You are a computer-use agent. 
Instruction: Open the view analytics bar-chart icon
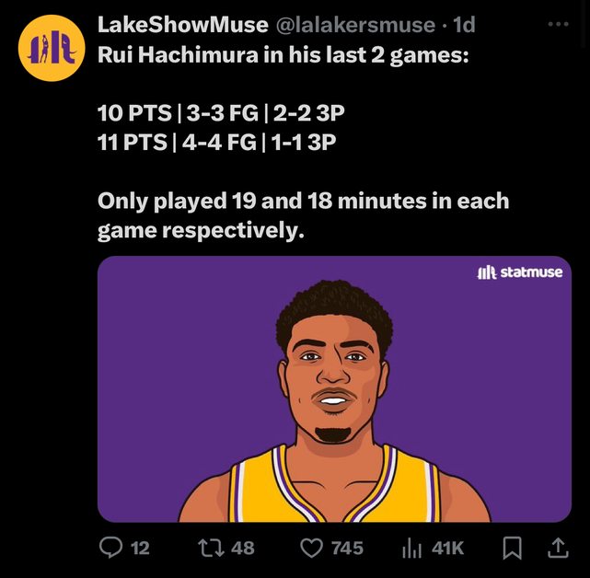pyautogui.click(x=411, y=548)
